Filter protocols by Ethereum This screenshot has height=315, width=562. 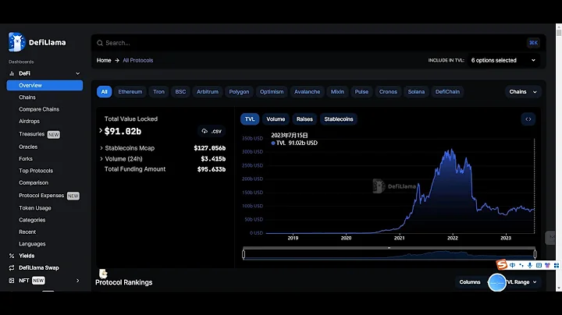tap(130, 92)
